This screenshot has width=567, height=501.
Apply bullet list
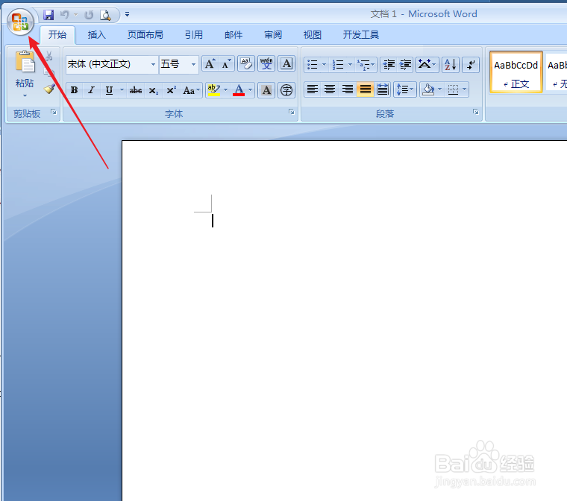click(312, 65)
